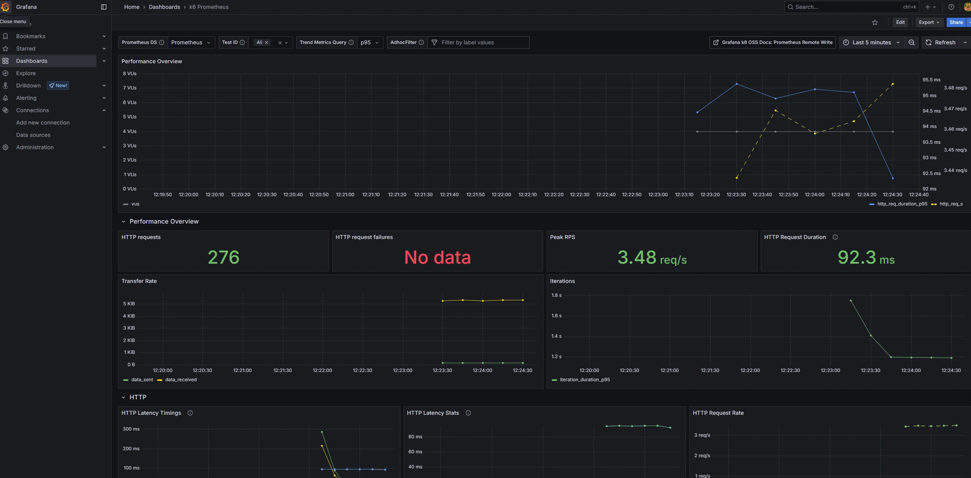Screen dimensions: 971x478
Task: Click the Connections sidebar icon
Action: pos(5,110)
